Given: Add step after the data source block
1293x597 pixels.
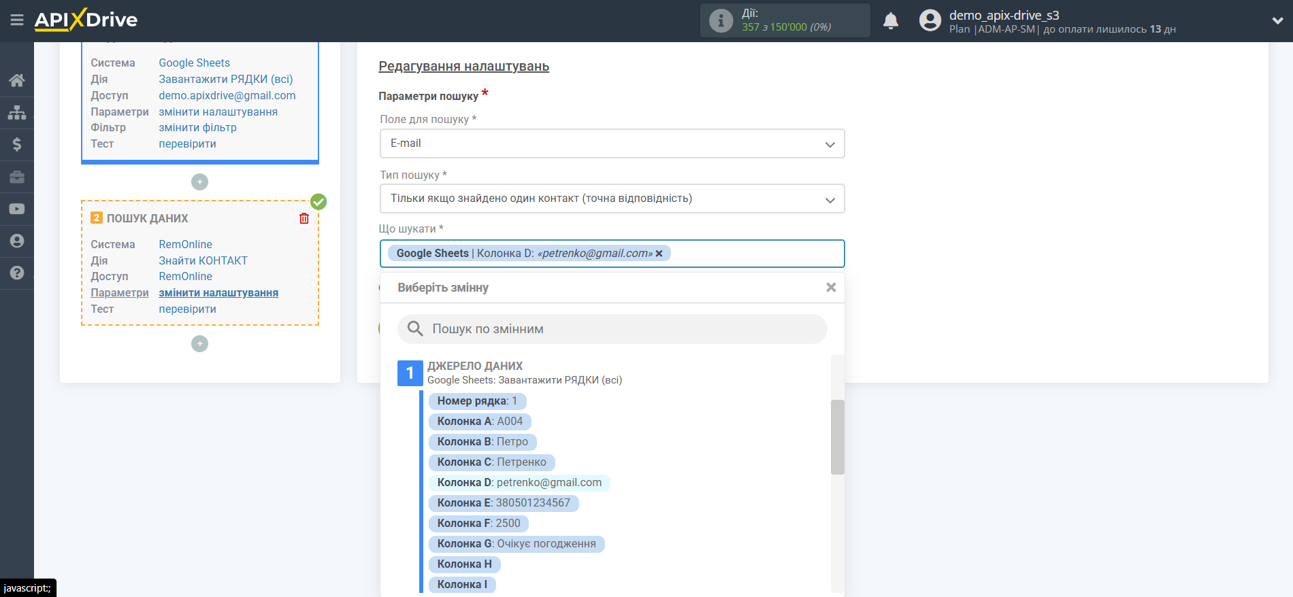Looking at the screenshot, I should [x=199, y=182].
